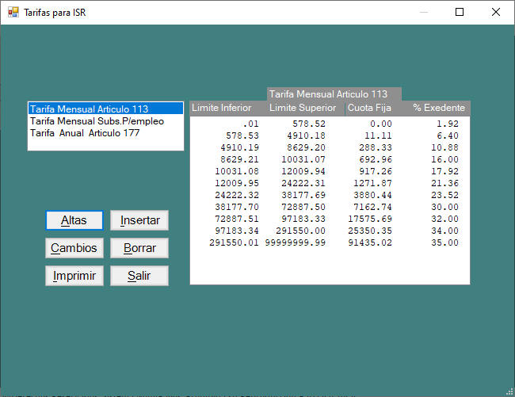Click the Limite Superior column header
515x397 pixels.
coord(303,108)
